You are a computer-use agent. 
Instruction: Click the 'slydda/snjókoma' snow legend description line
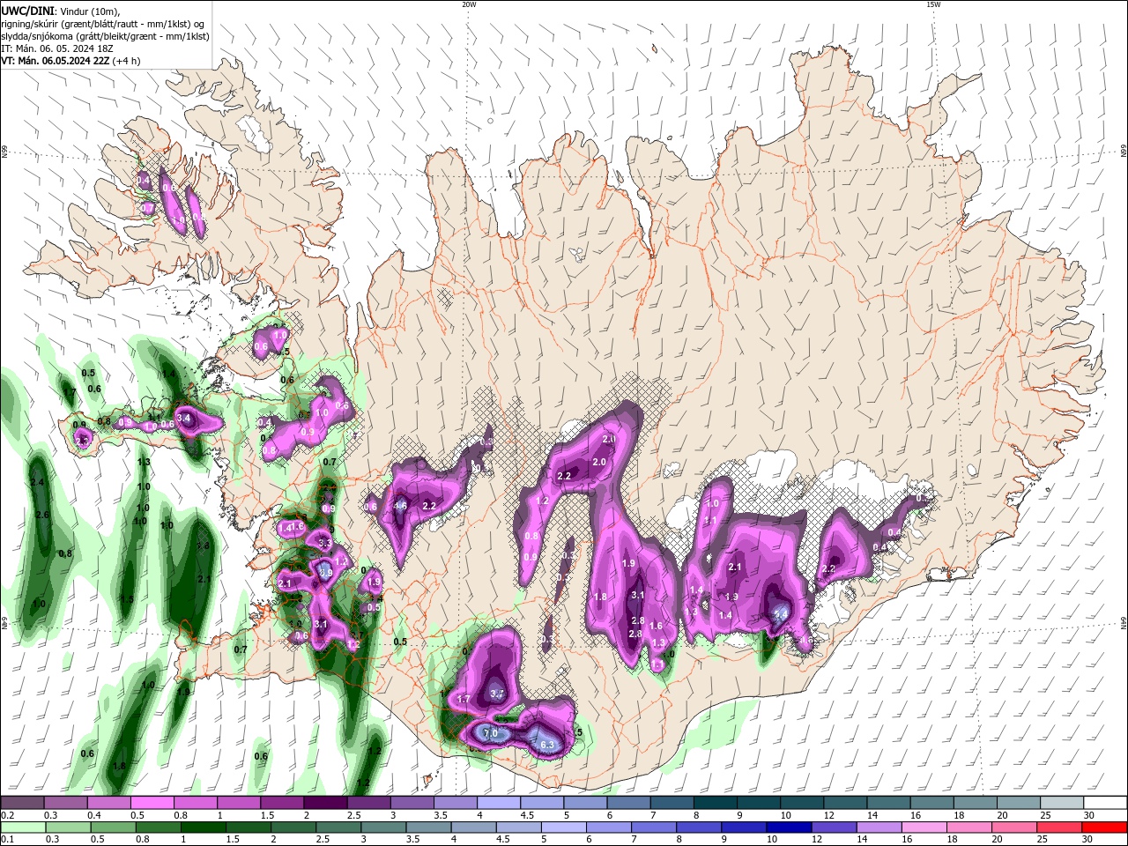pyautogui.click(x=105, y=36)
